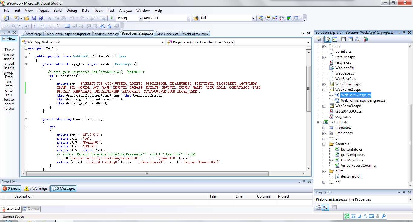The image size is (413, 222).
Task: Select itextsharp.dll in Solution Explorer
Action: pos(351,176)
